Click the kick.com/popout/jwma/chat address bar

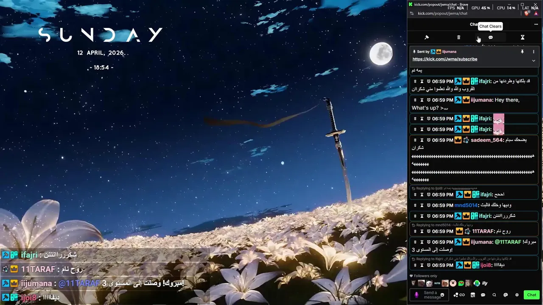(442, 14)
